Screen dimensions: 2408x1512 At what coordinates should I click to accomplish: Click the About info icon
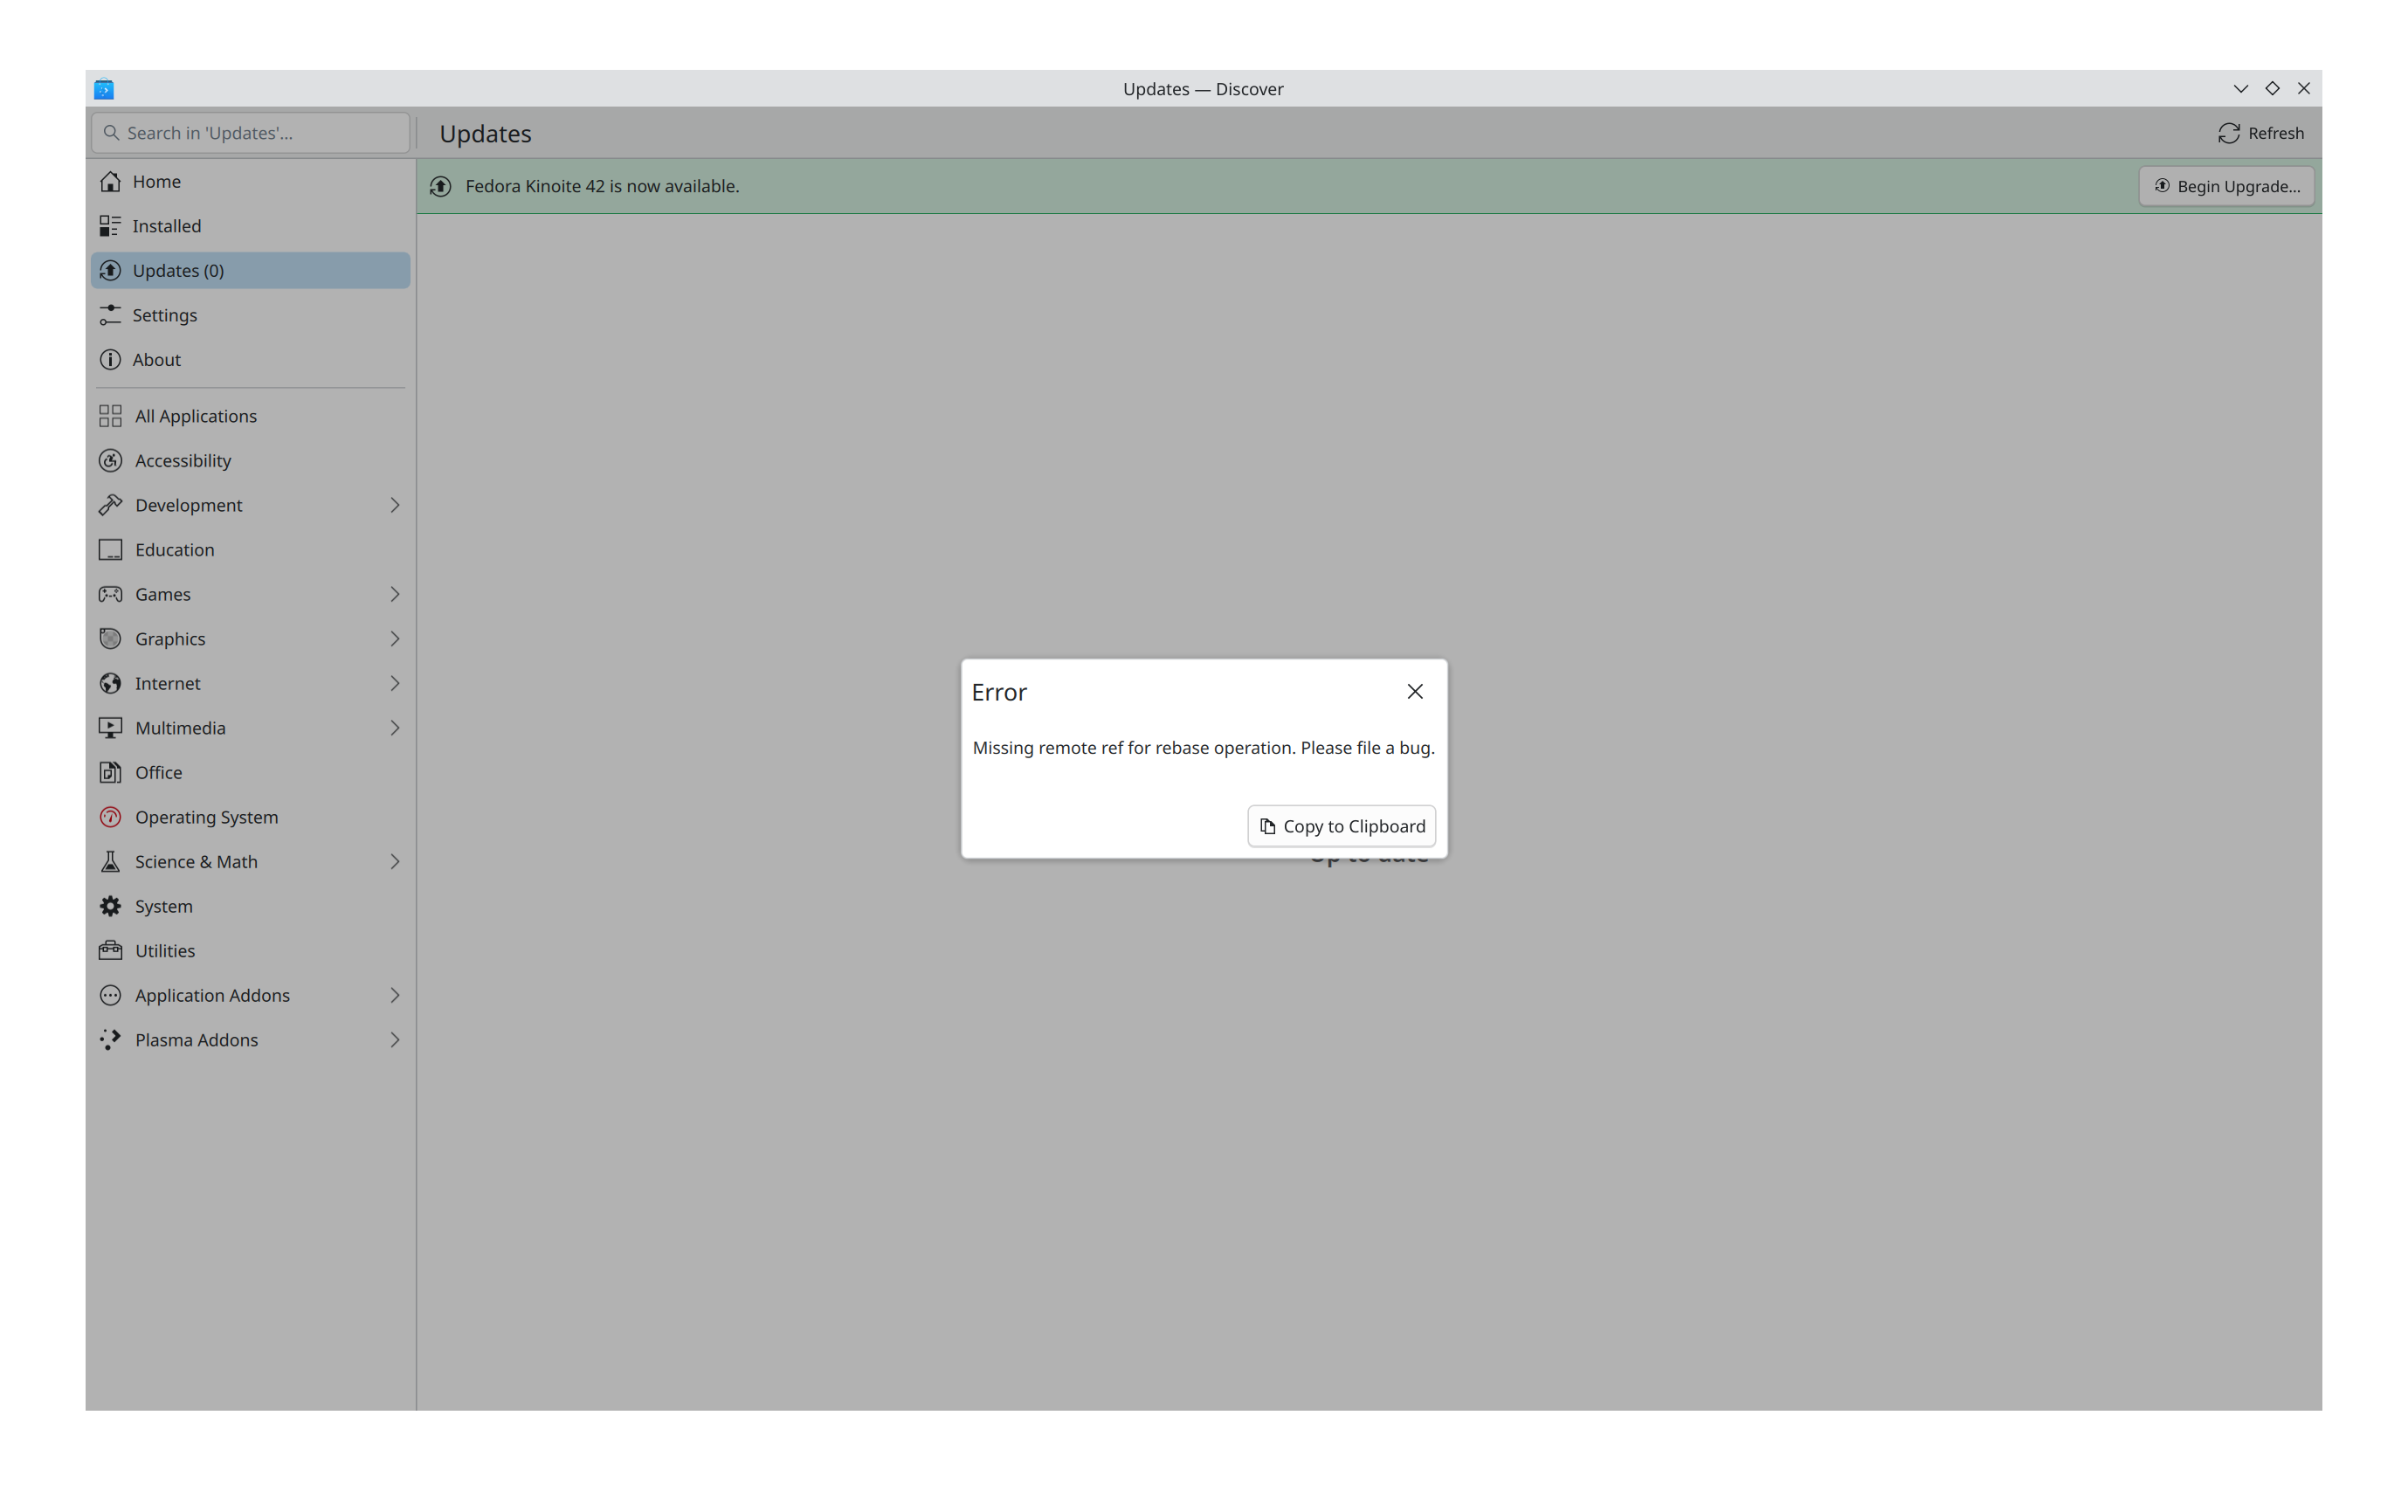point(110,359)
